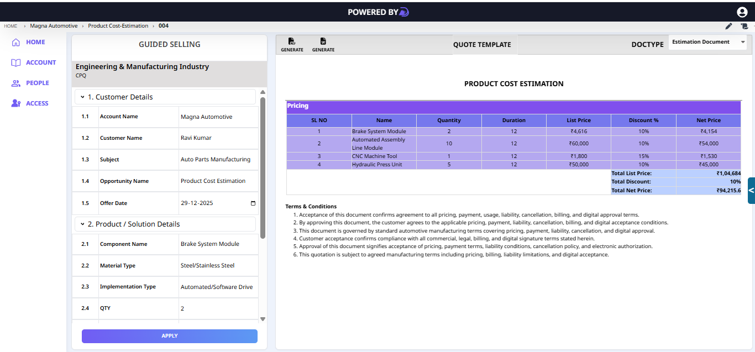Navigate to ACCOUNT in the sidebar
The image size is (755, 352).
(x=41, y=62)
